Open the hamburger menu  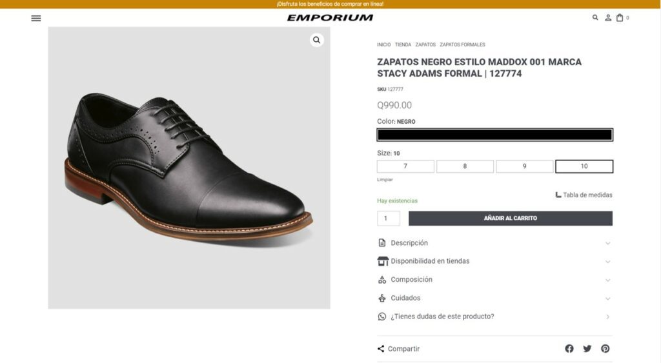(36, 18)
